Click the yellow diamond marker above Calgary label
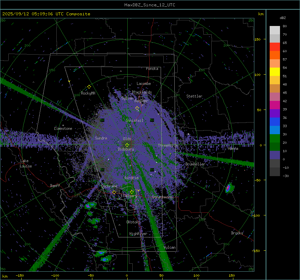Viewport: 300px width, 280px height. [132, 192]
